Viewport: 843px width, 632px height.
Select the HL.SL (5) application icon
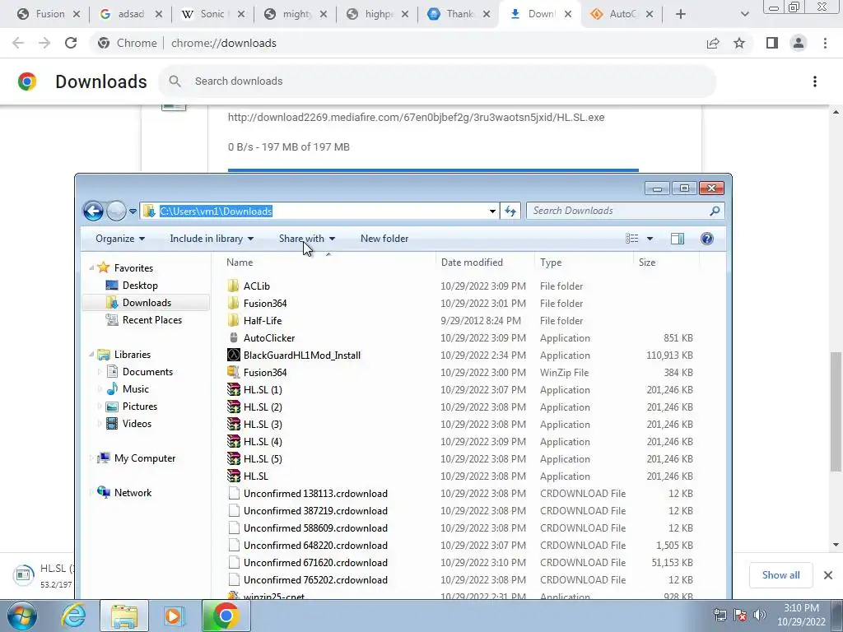[x=233, y=459]
